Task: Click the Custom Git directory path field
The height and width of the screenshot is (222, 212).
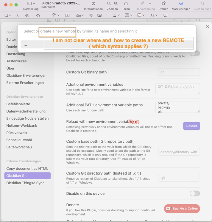Action: pyautogui.click(x=179, y=178)
